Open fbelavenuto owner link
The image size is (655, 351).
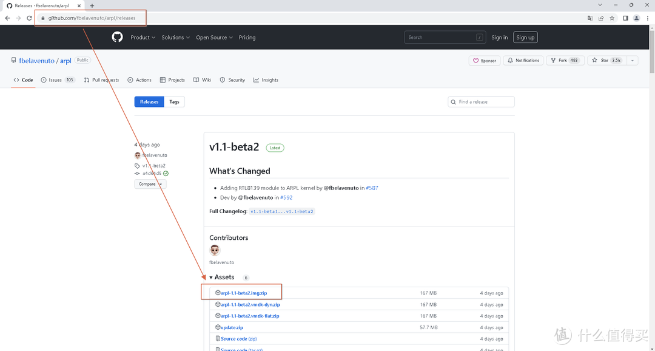(x=37, y=61)
